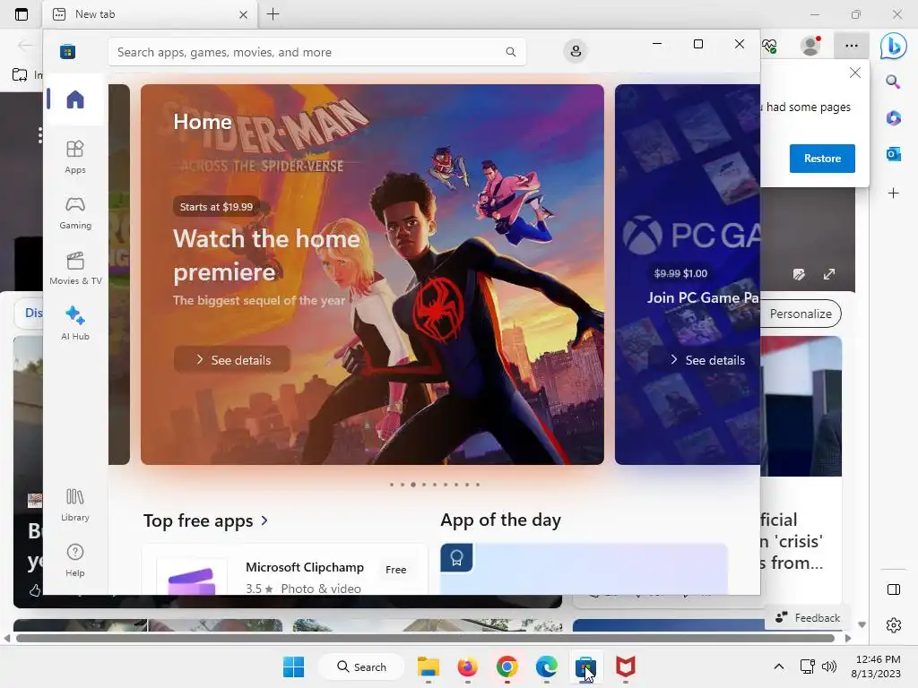Select the New tab tab in Edge

point(150,14)
